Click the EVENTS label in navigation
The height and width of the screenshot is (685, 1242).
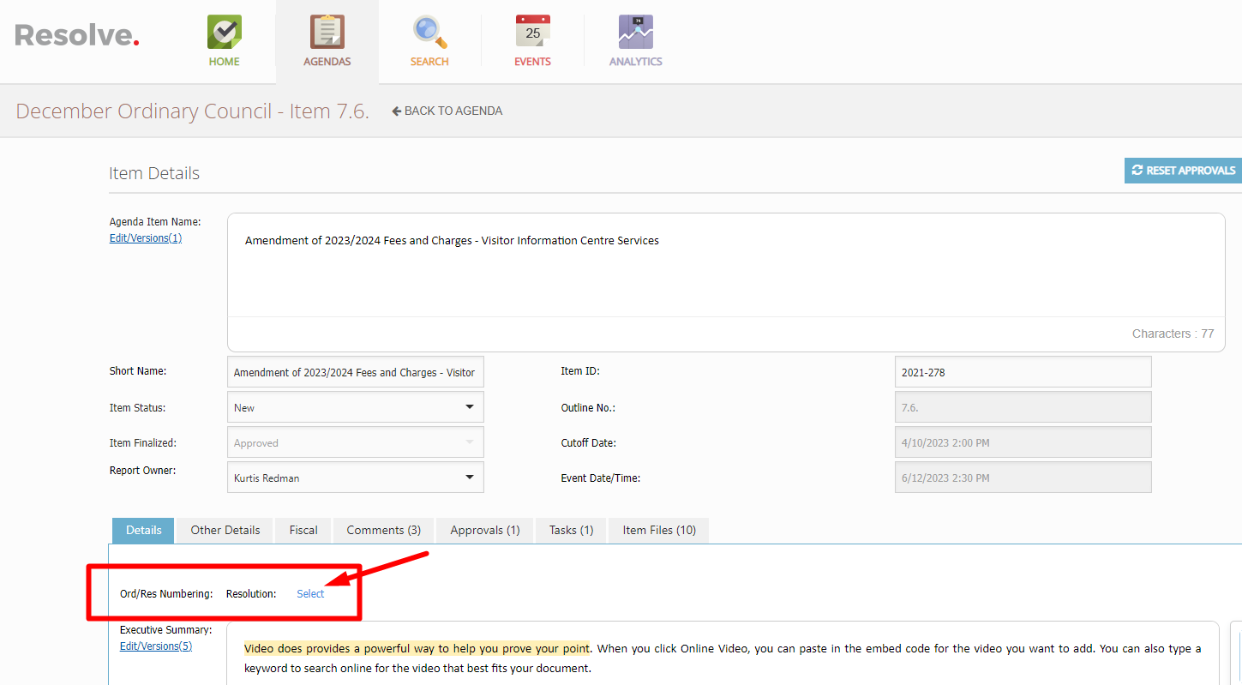532,62
